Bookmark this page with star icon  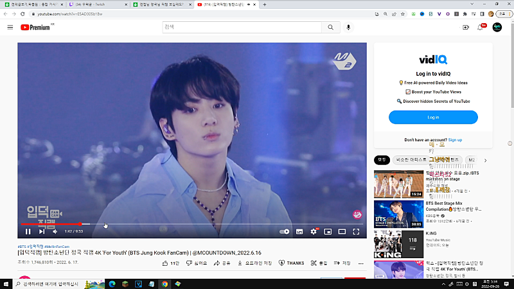click(403, 14)
